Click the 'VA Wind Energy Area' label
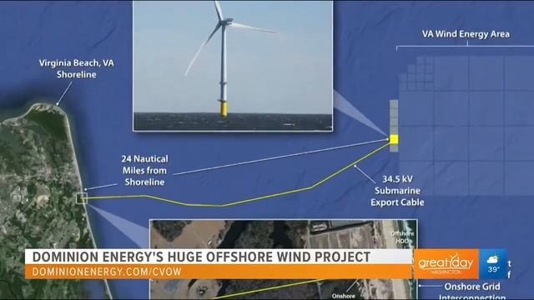 (466, 34)
